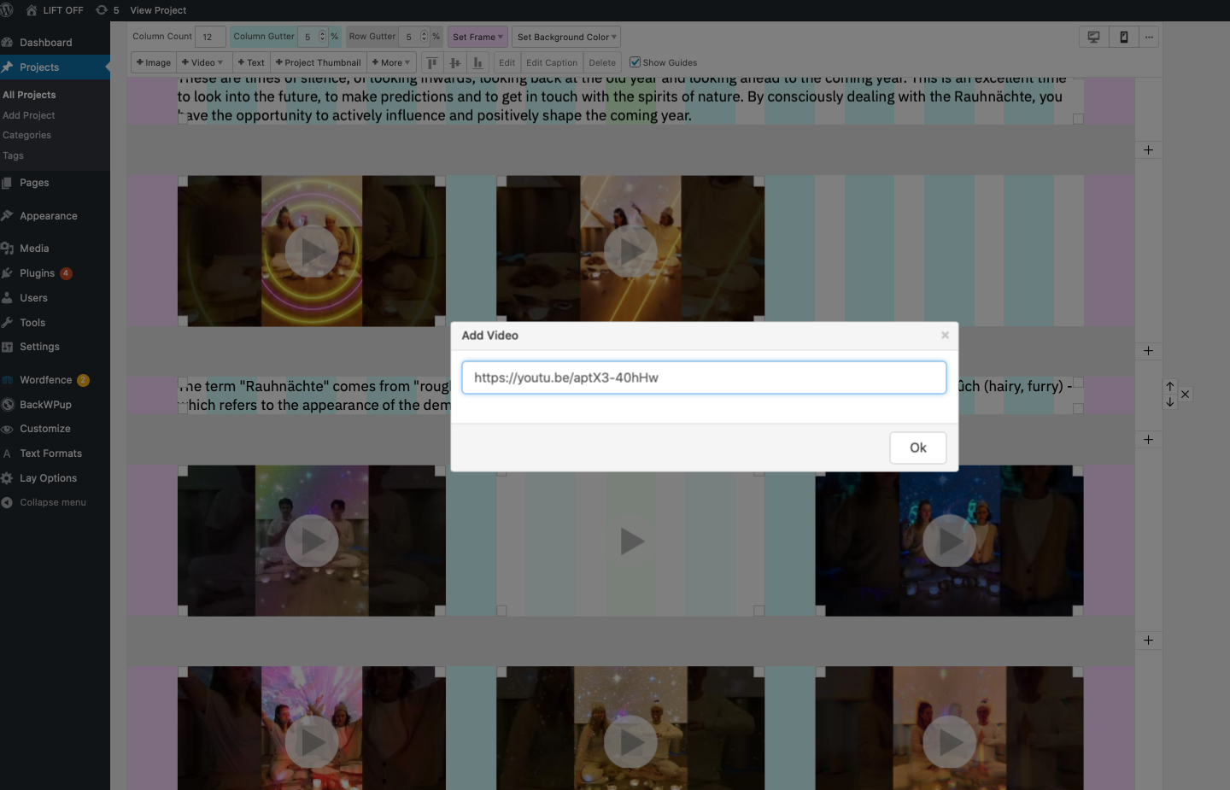
Task: Click the align bottom icon
Action: point(477,62)
